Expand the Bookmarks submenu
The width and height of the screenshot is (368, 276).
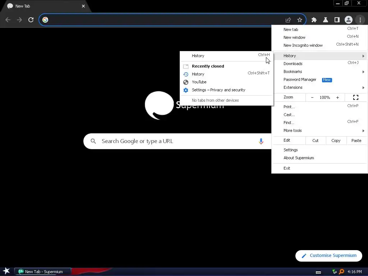click(319, 72)
